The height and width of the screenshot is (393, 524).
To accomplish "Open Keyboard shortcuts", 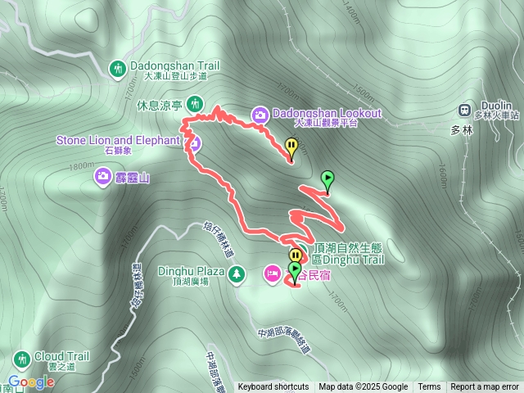I will point(273,387).
